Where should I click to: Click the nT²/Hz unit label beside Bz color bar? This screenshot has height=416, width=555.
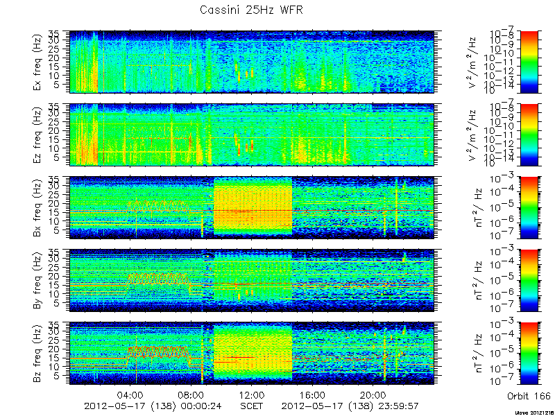pyautogui.click(x=478, y=354)
